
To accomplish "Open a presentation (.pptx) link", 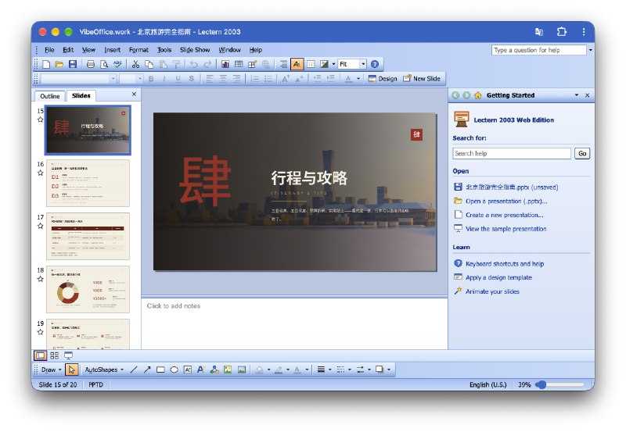I will point(506,202).
